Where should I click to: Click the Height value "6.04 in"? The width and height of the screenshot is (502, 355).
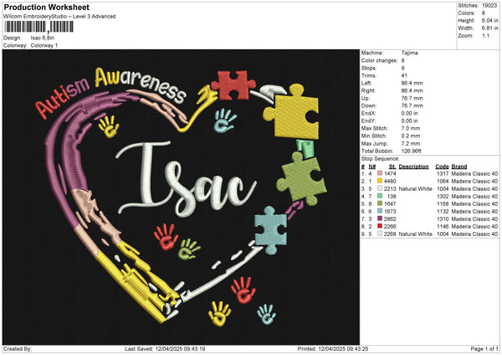489,20
